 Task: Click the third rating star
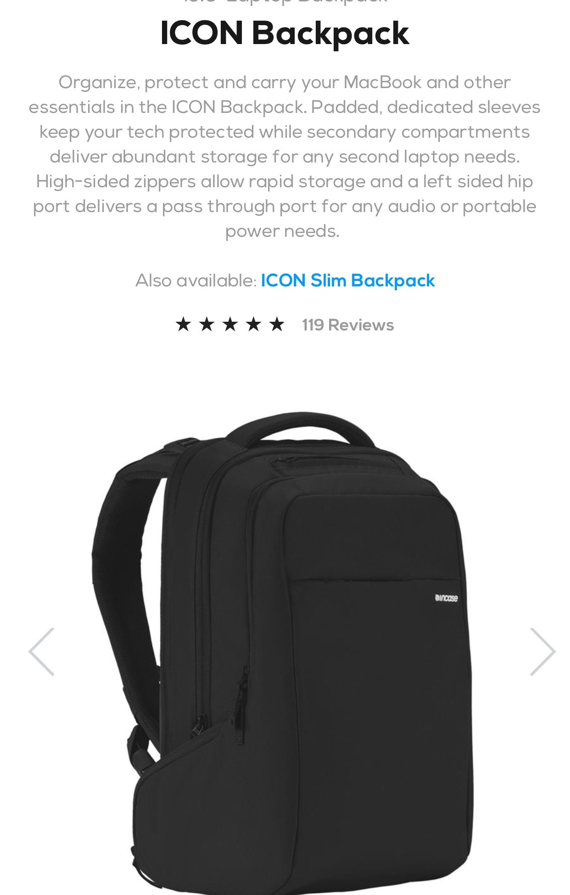[230, 324]
